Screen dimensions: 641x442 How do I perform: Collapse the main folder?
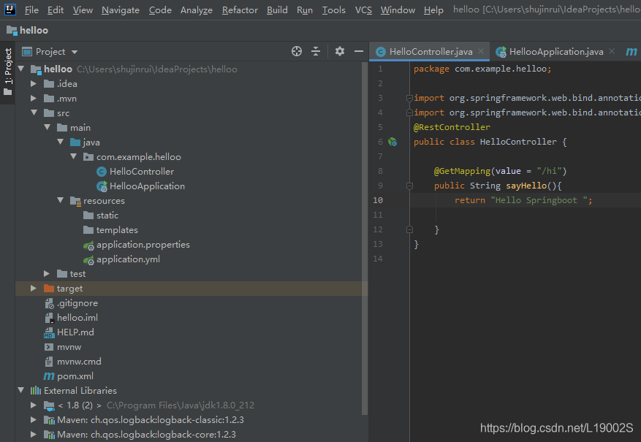(47, 127)
